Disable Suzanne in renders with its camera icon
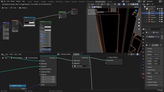 pyautogui.click(x=162, y=22)
